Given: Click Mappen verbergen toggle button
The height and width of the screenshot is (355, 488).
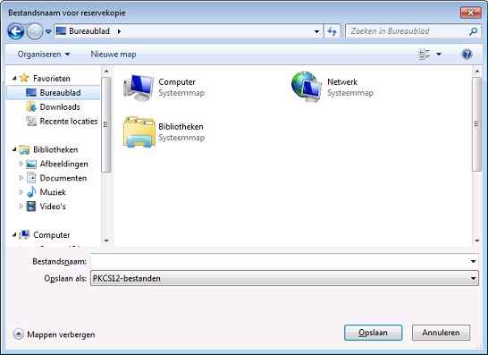Looking at the screenshot, I should tap(54, 334).
